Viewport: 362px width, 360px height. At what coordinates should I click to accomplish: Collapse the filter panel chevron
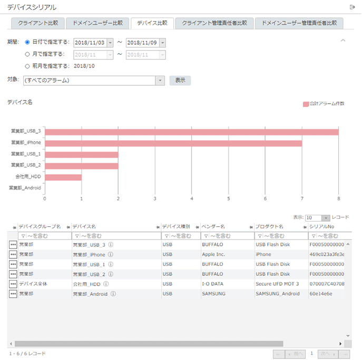pos(343,41)
